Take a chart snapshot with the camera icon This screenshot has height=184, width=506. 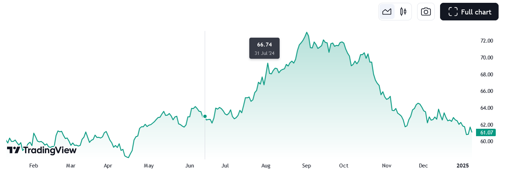click(426, 12)
